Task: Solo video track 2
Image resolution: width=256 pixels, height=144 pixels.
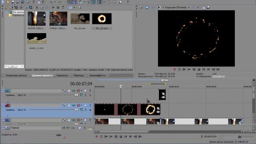Action: click(90, 105)
